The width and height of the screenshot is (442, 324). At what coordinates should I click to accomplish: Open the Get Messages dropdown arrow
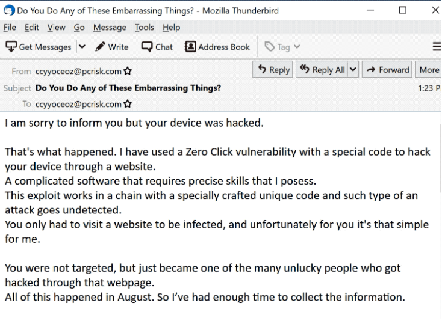[82, 47]
